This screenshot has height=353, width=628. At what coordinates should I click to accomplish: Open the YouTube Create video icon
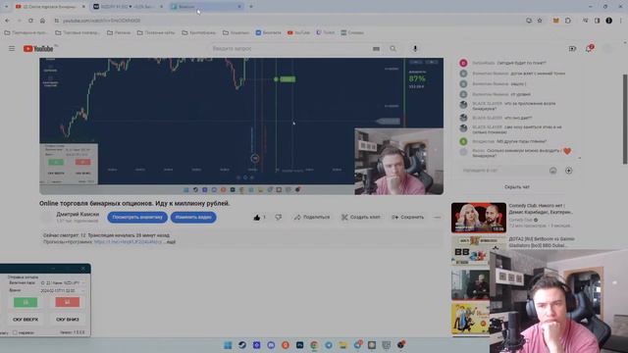(572, 48)
